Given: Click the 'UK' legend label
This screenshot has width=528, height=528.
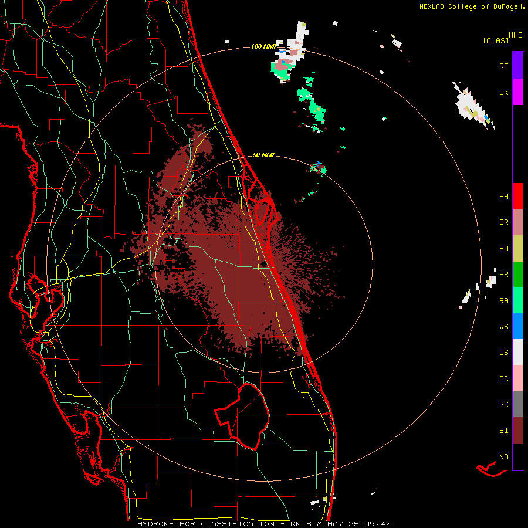Looking at the screenshot, I should pos(503,92).
